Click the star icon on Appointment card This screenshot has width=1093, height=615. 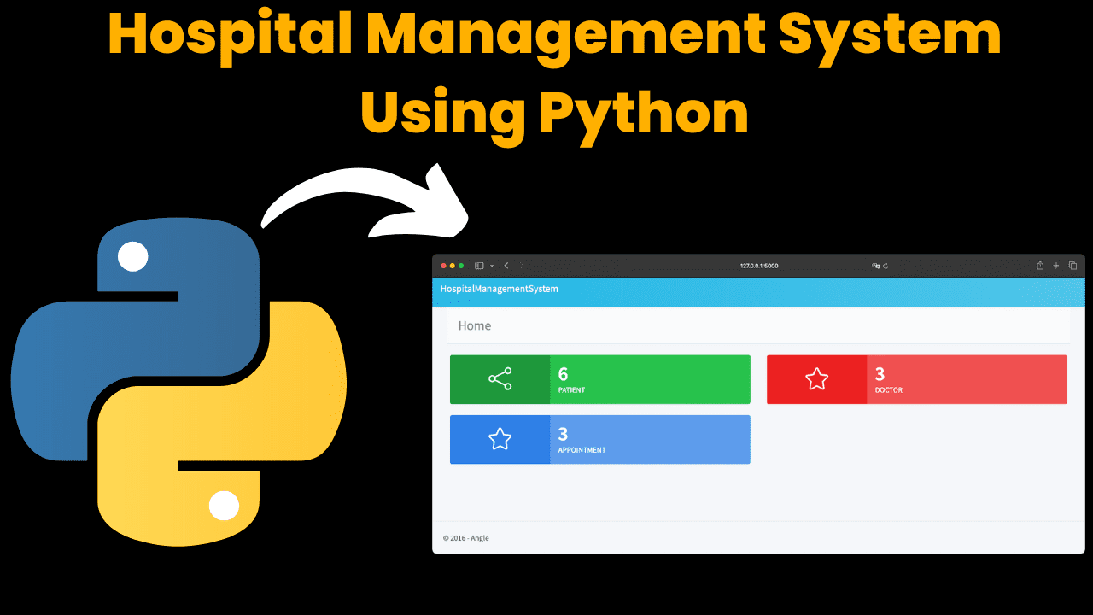click(500, 439)
